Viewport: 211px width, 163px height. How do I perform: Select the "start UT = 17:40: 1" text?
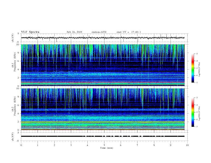pyautogui.click(x=129, y=32)
